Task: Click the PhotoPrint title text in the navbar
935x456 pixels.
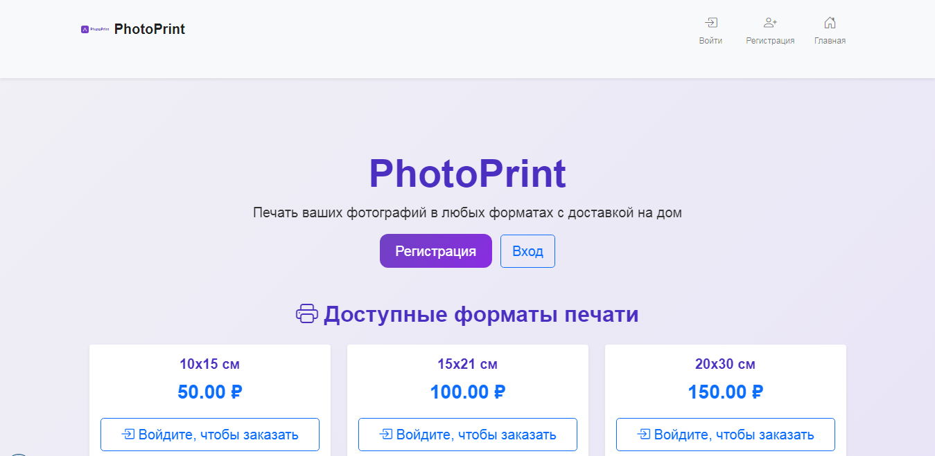Action: click(x=150, y=29)
